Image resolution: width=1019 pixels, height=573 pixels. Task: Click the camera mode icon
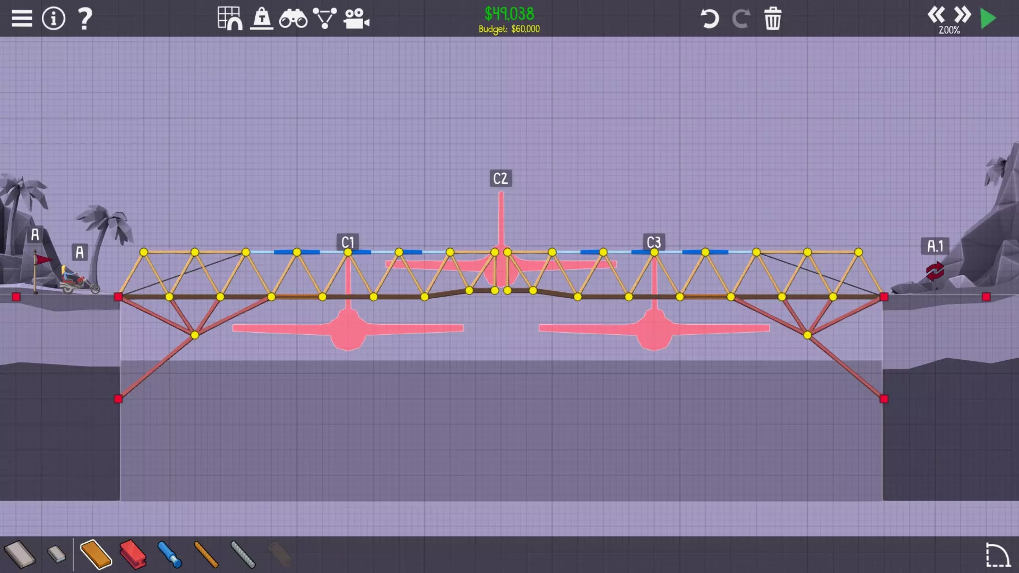tap(356, 19)
